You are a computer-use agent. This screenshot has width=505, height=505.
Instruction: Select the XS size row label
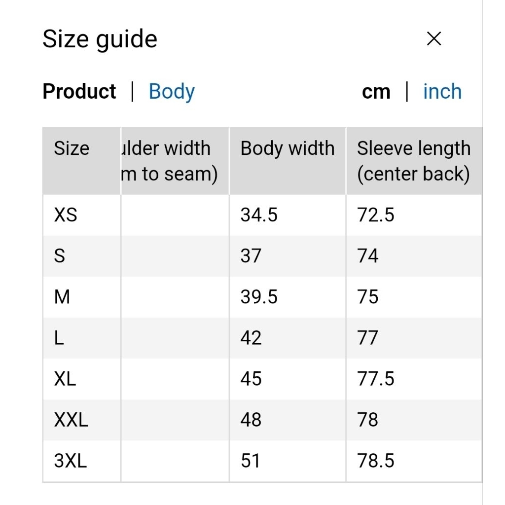point(66,215)
